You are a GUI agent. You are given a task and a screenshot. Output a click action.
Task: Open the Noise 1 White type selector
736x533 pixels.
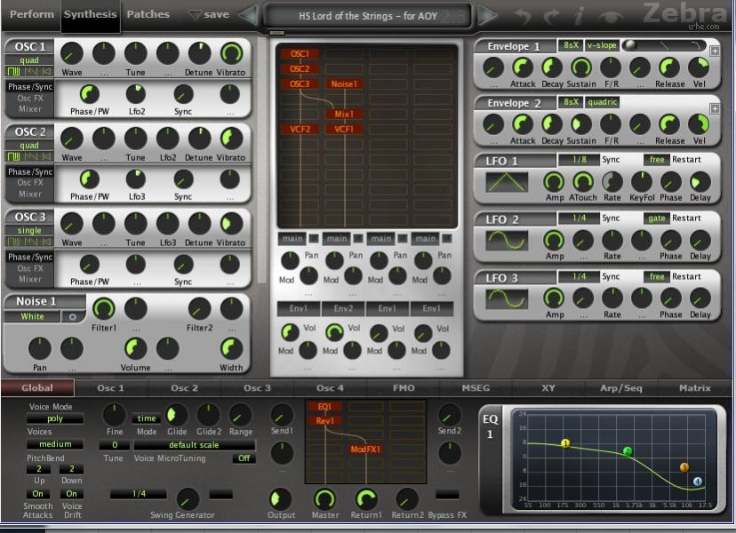pos(32,317)
